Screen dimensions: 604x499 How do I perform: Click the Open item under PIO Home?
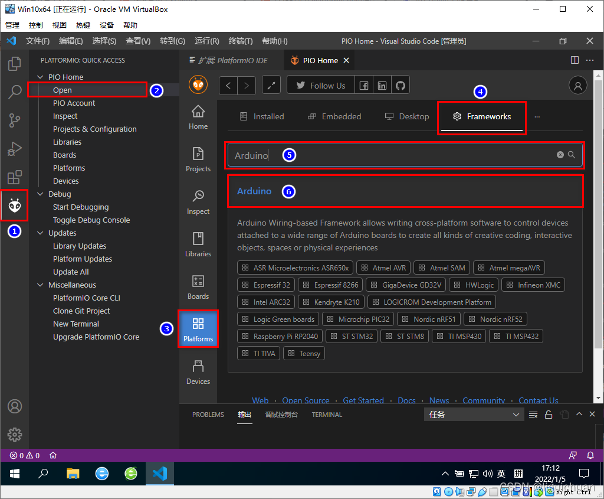coord(63,90)
